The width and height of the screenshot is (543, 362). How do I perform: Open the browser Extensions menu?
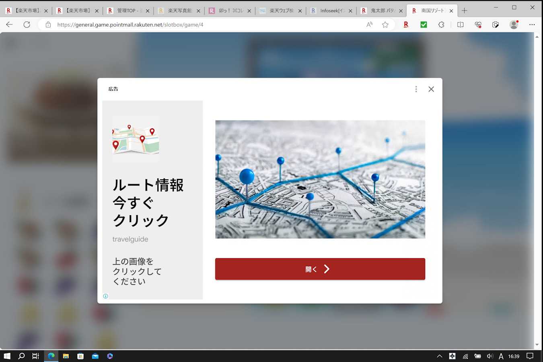pyautogui.click(x=441, y=25)
